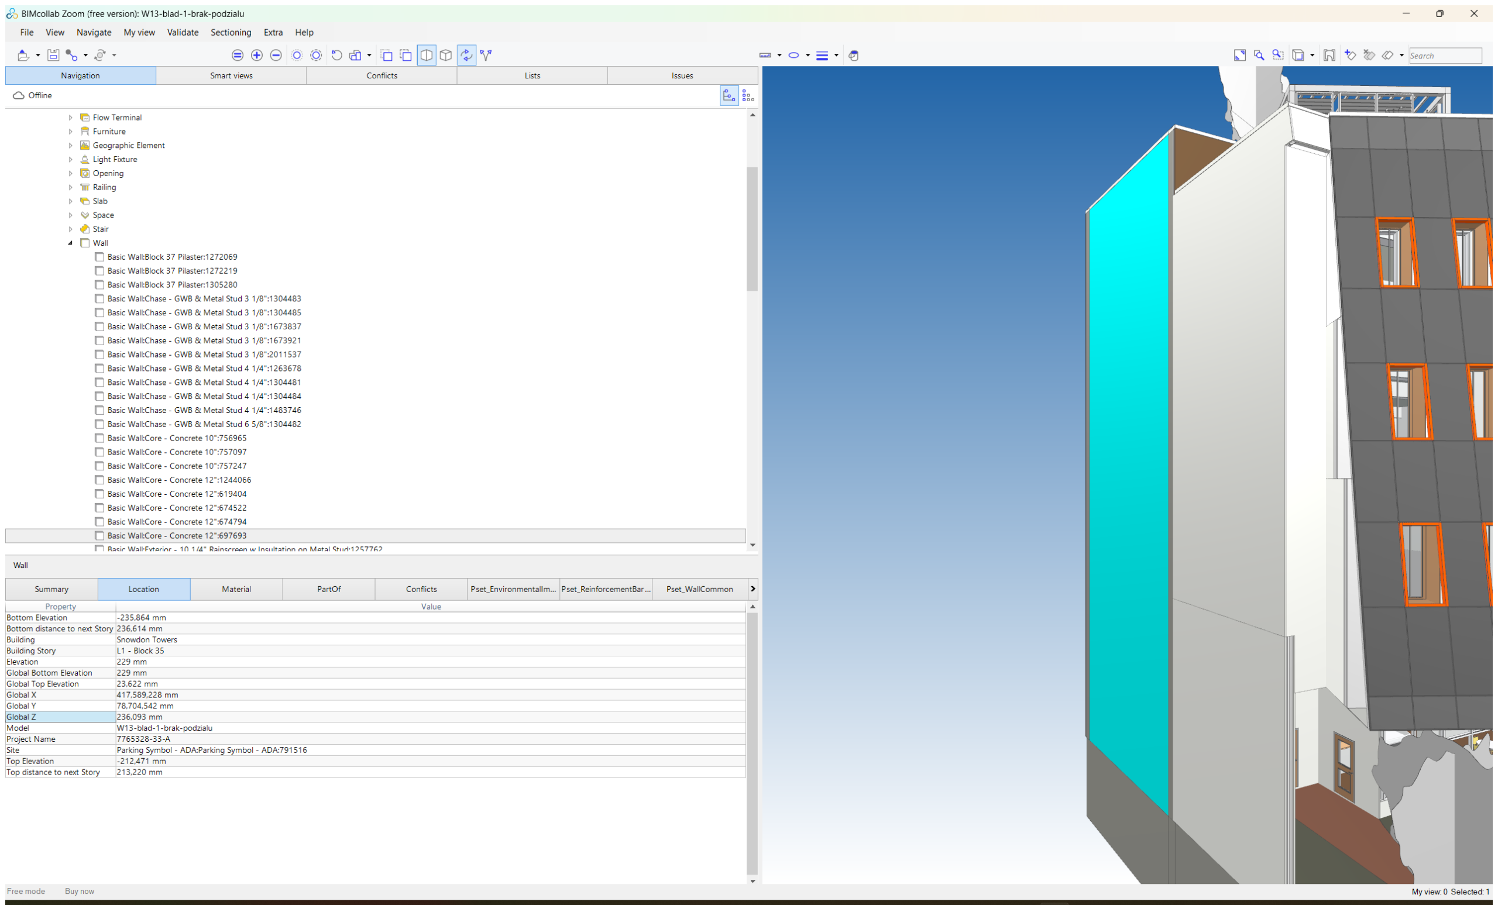Open the Pset_WallCommon property tab
This screenshot has height=905, width=1498.
[699, 589]
